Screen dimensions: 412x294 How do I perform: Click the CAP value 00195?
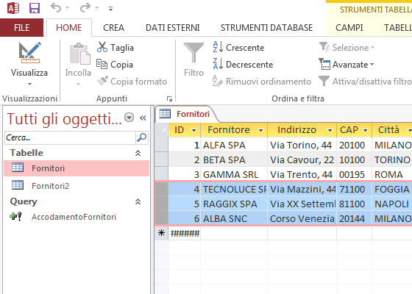tap(354, 175)
